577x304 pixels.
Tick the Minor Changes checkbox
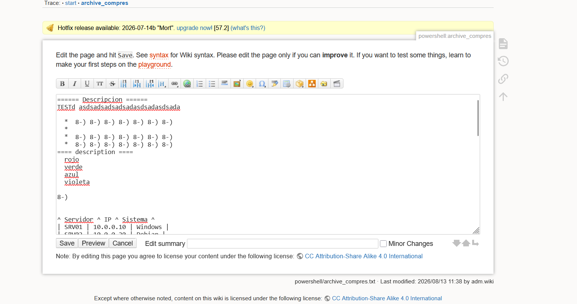click(383, 244)
